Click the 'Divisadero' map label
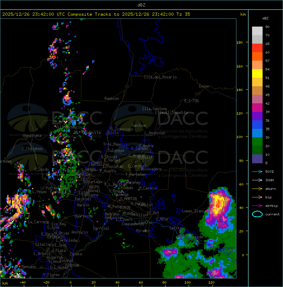This screenshot has width=283, height=287. 151,169
